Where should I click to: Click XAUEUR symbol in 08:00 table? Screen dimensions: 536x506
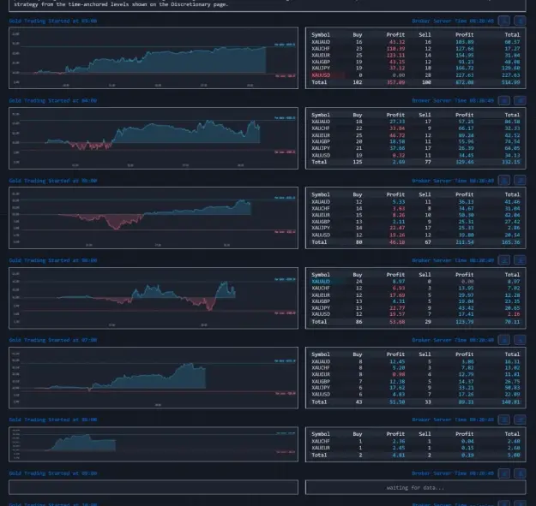coord(321,448)
